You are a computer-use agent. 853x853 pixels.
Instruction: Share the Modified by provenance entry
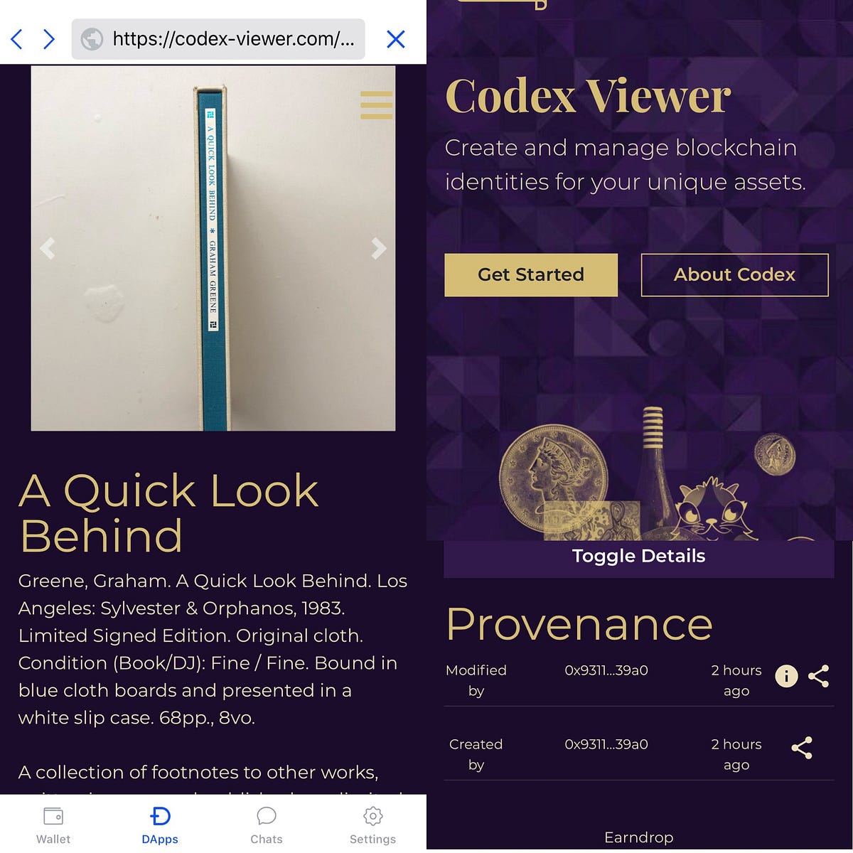tap(819, 676)
